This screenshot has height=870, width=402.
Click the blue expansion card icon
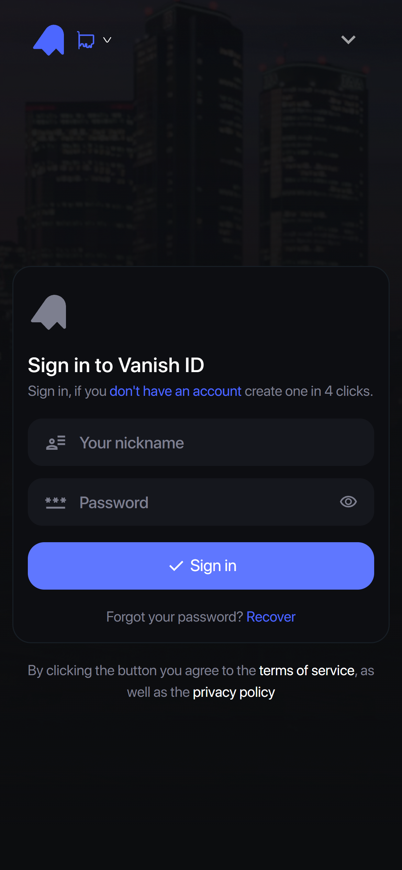click(86, 40)
